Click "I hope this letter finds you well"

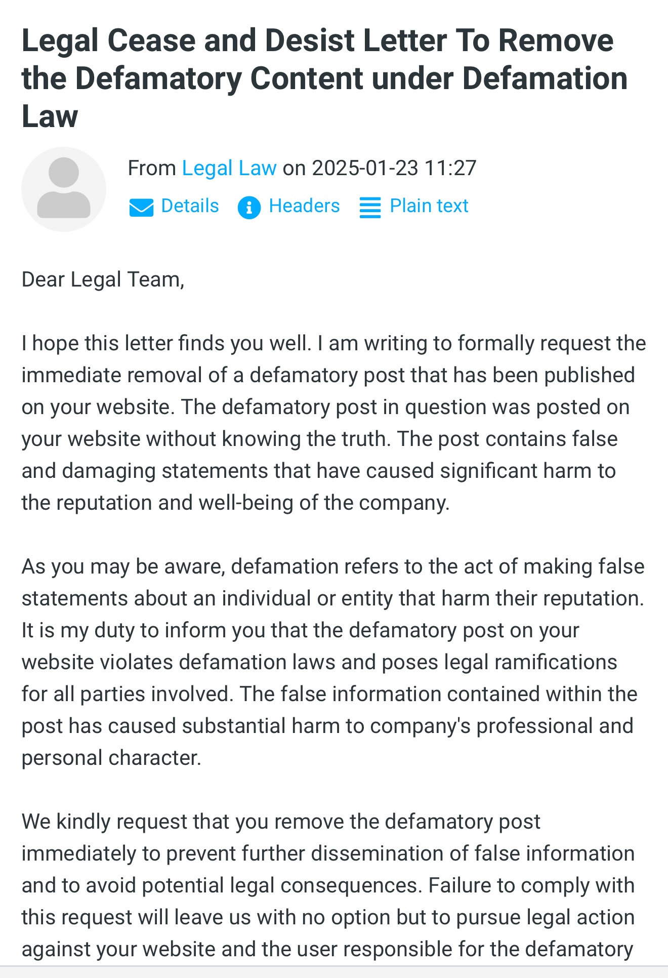click(x=166, y=343)
